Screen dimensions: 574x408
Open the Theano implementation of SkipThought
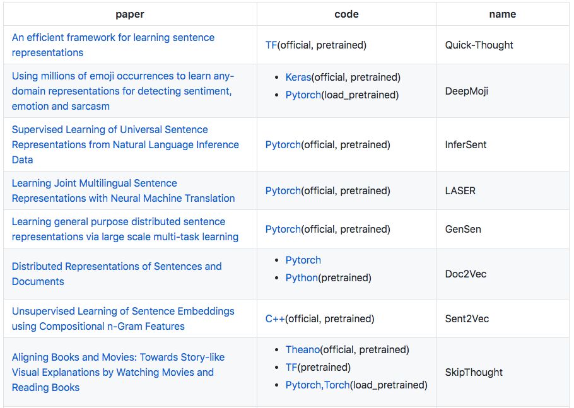click(x=302, y=350)
